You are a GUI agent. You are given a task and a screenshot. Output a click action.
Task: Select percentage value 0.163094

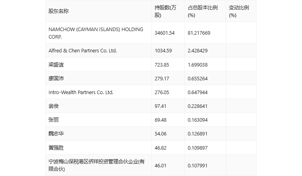coord(198,120)
